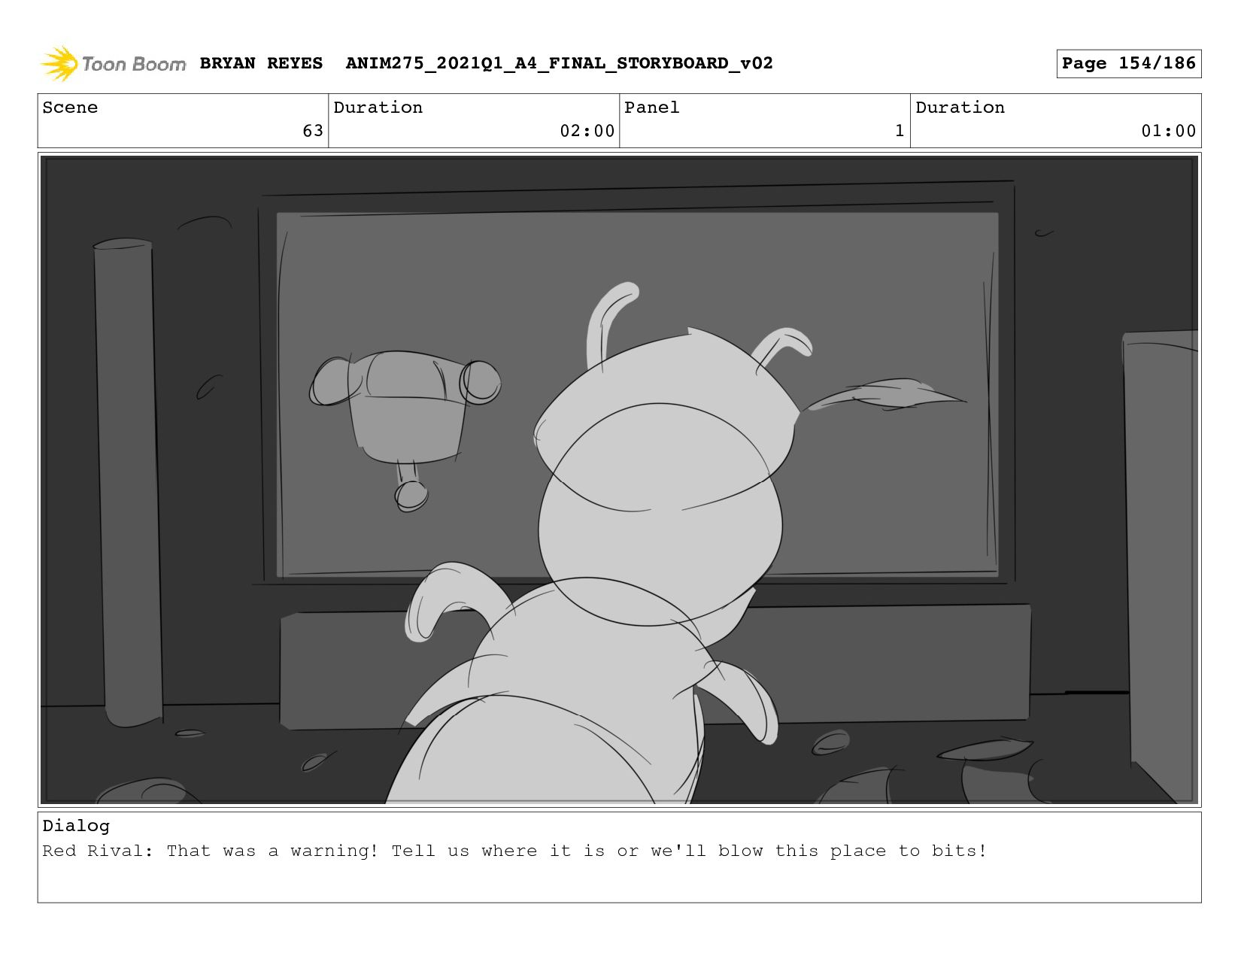Click the scene duration value 02:00
The width and height of the screenshot is (1241, 959).
pyautogui.click(x=587, y=131)
